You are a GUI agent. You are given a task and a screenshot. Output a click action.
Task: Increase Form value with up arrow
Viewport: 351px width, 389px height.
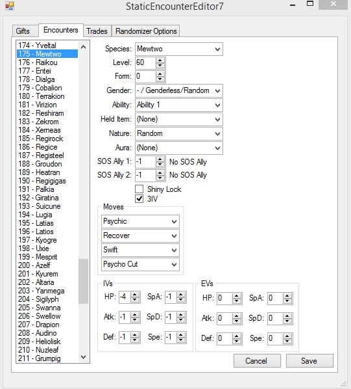point(160,74)
